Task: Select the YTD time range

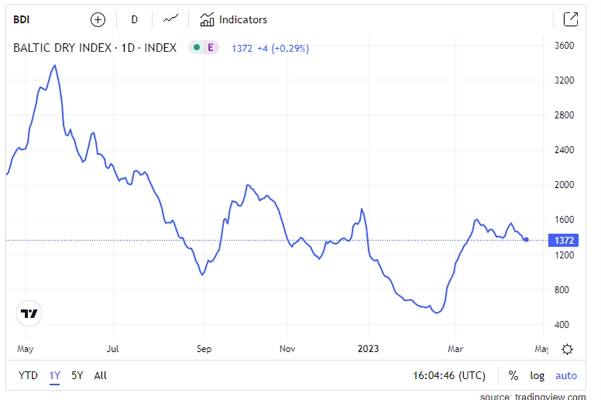Action: coord(28,375)
